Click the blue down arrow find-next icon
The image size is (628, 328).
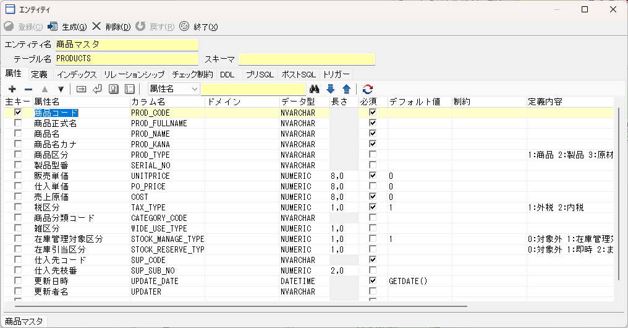(x=331, y=89)
